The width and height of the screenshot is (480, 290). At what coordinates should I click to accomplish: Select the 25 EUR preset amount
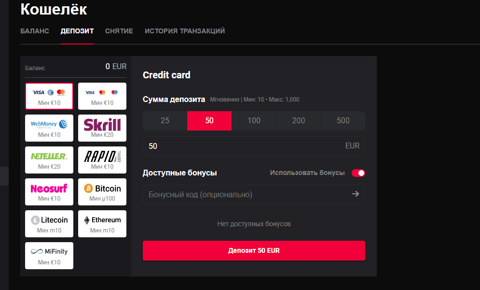pos(165,120)
